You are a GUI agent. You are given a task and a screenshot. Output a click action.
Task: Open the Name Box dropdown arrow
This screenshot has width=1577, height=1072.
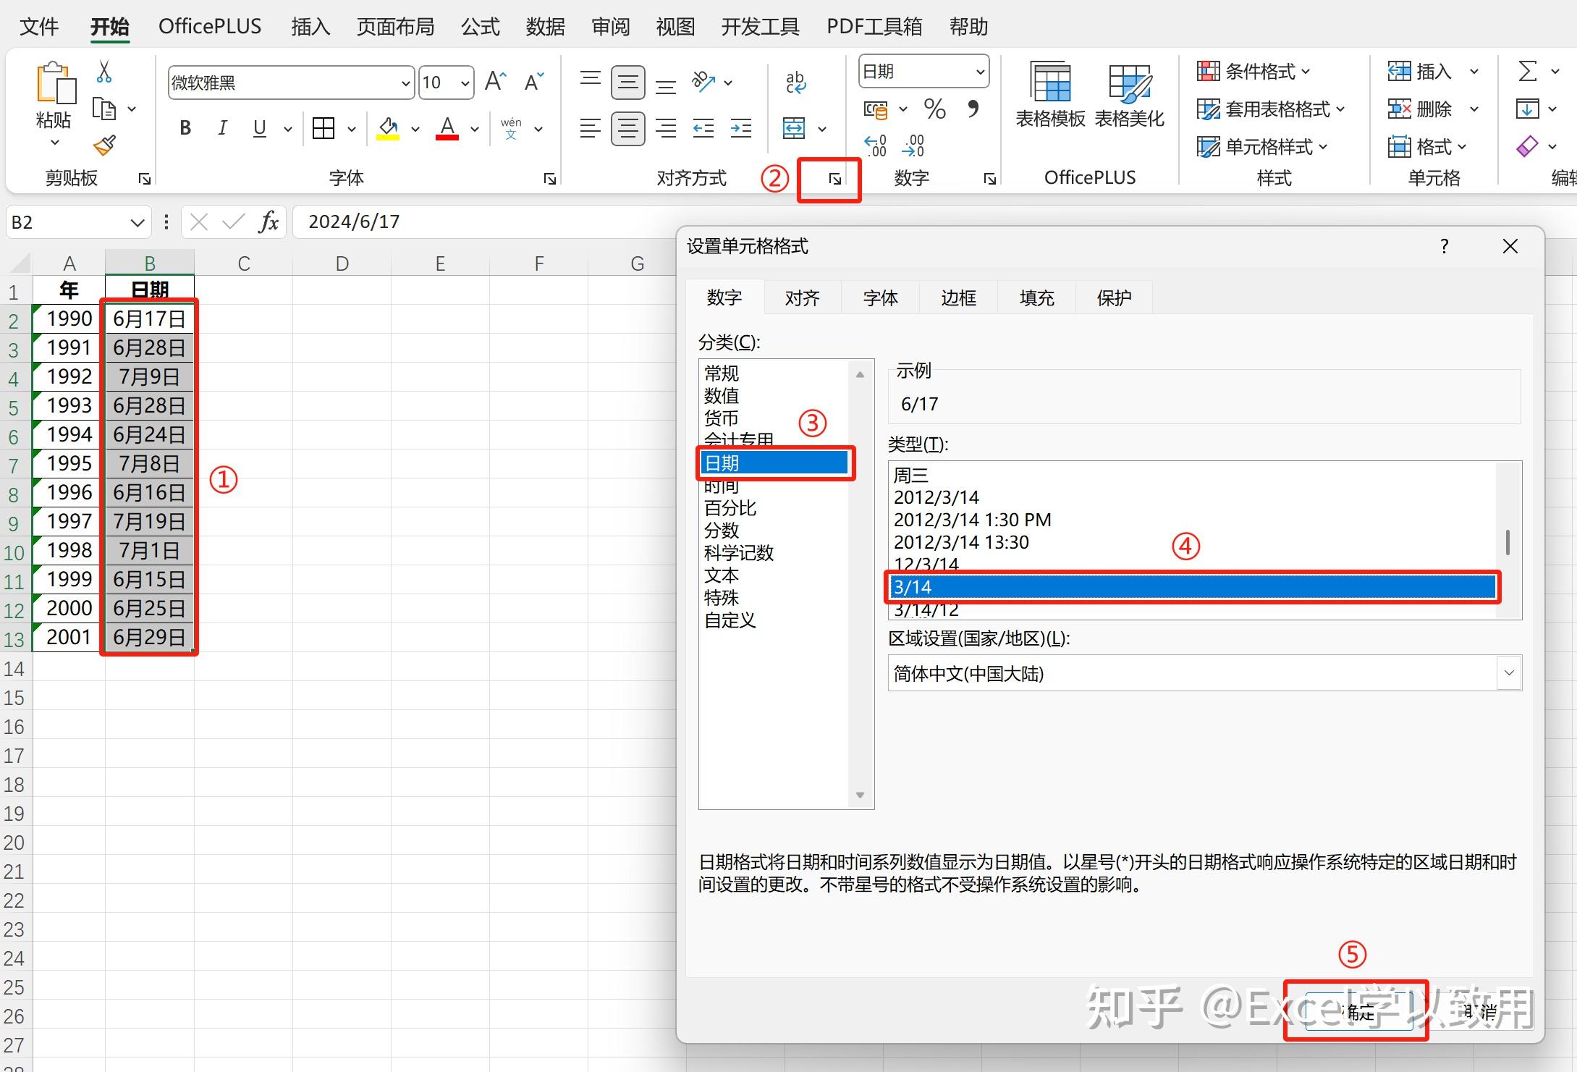(137, 222)
